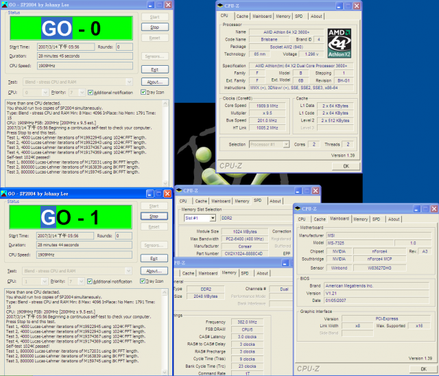This screenshot has width=439, height=376.
Task: Click the Part Number CM2X1024-8888C4D
Action: coord(244,254)
